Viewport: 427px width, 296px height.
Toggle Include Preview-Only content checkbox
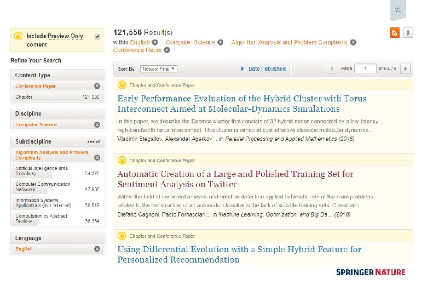coord(97,37)
